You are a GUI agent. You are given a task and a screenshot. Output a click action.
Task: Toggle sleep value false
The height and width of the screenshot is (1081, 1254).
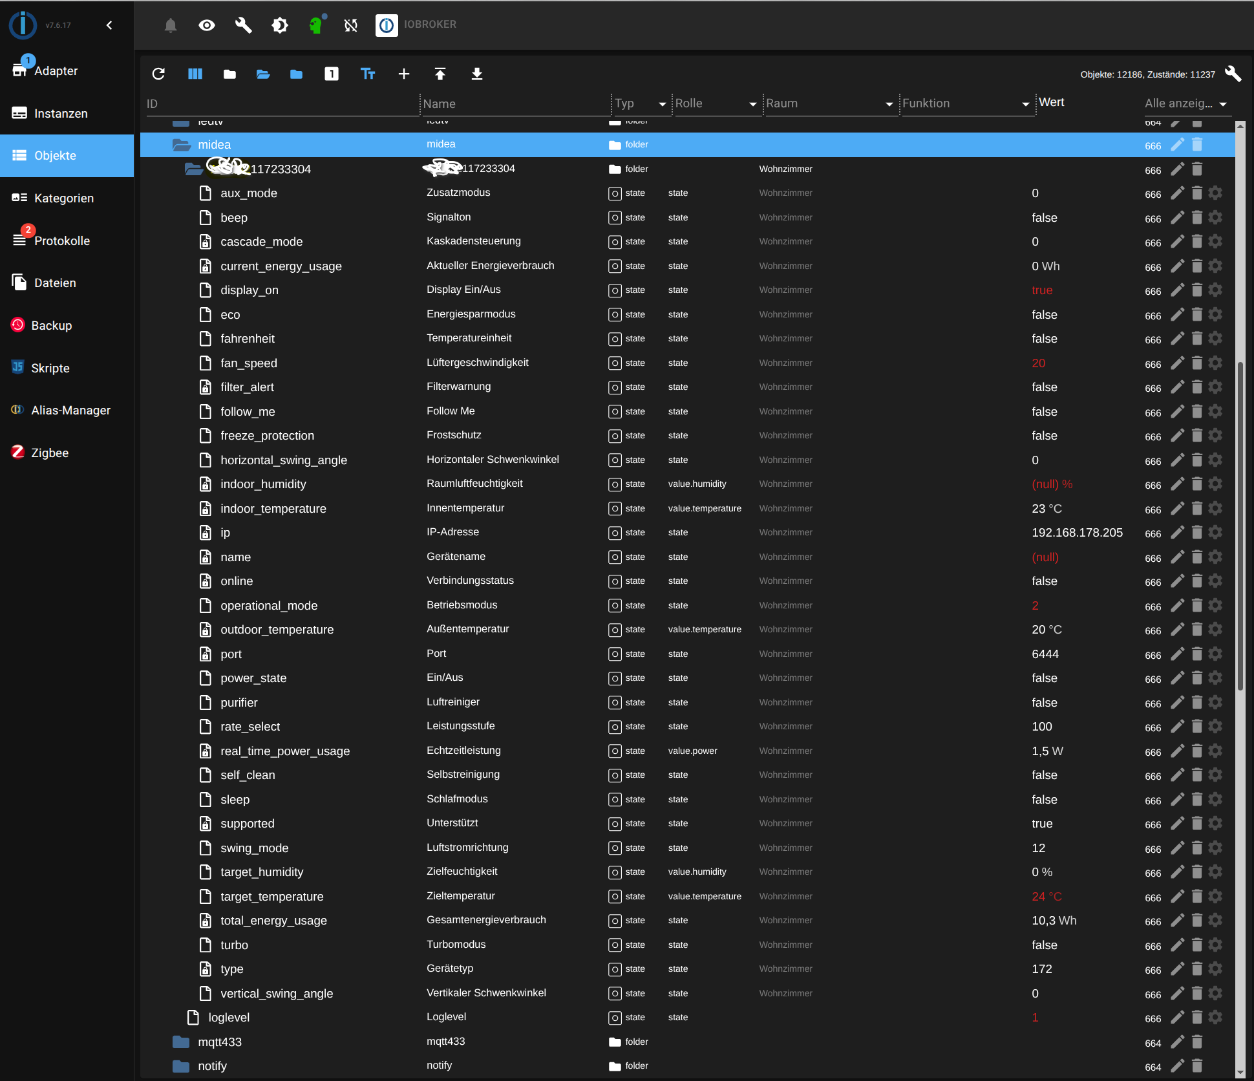[1045, 800]
